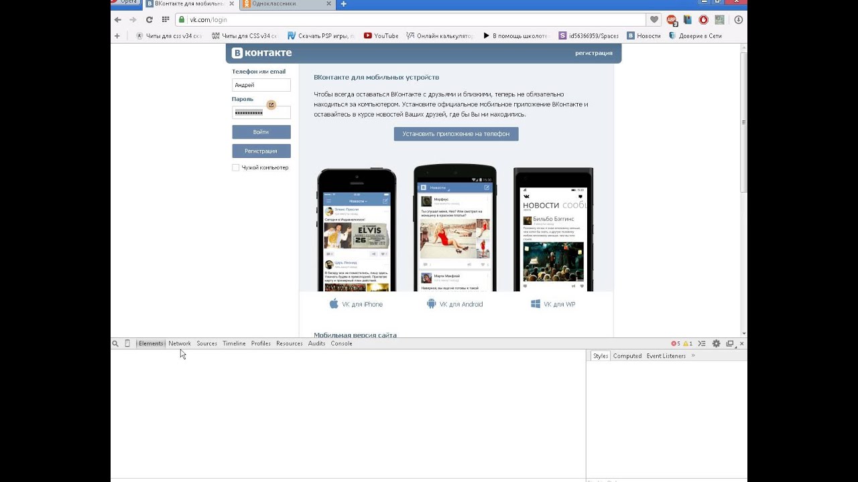Switch to the Sources DevTools tab

[x=207, y=343]
